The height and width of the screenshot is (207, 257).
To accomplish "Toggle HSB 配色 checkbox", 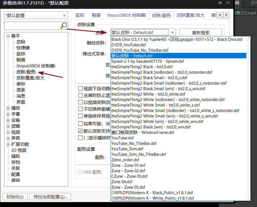I will point(80,172).
